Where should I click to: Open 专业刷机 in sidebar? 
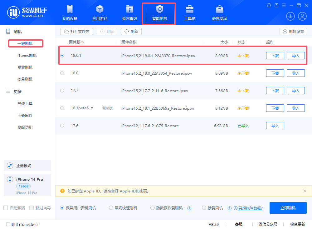25,67
